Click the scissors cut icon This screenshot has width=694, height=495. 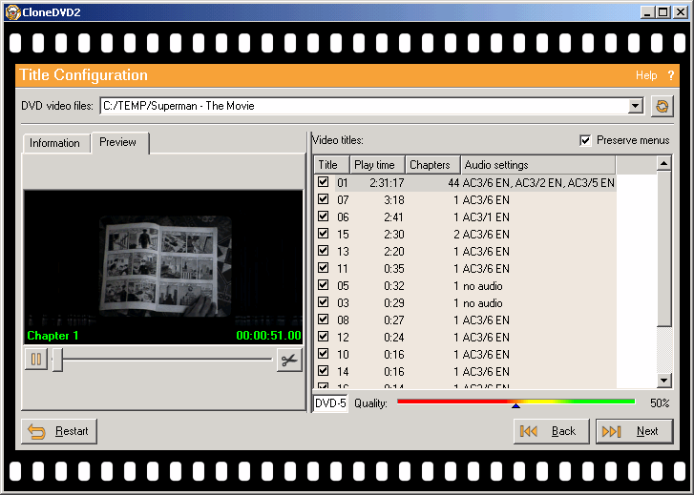pos(289,360)
